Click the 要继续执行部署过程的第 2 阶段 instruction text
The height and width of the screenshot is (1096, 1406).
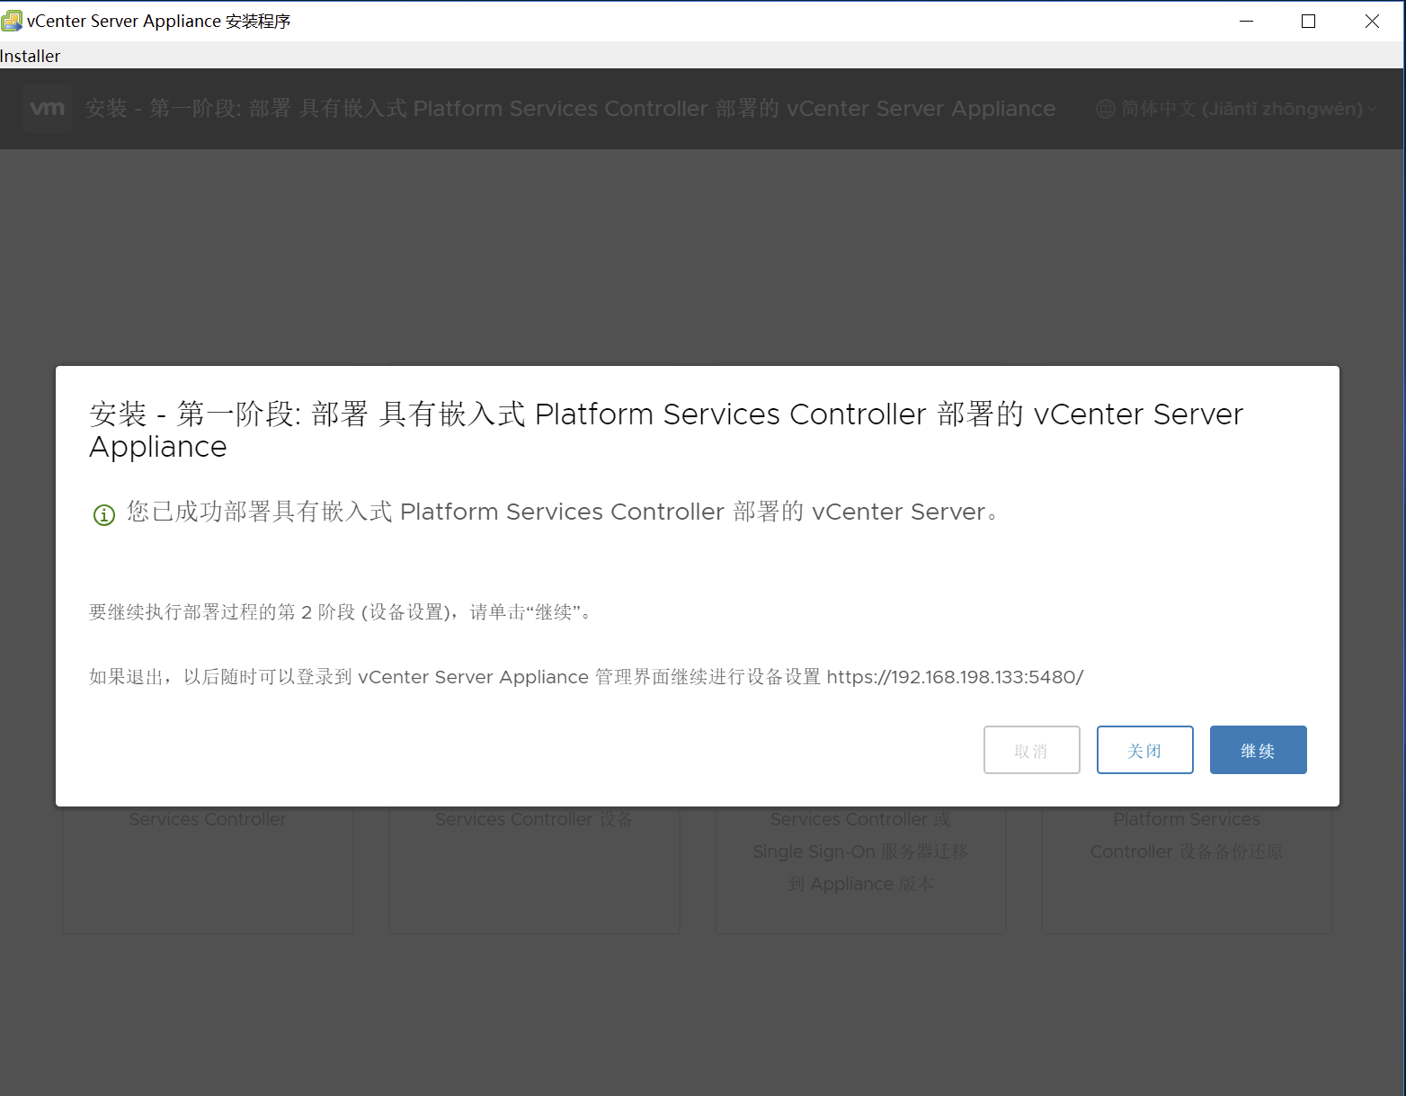coord(340,612)
